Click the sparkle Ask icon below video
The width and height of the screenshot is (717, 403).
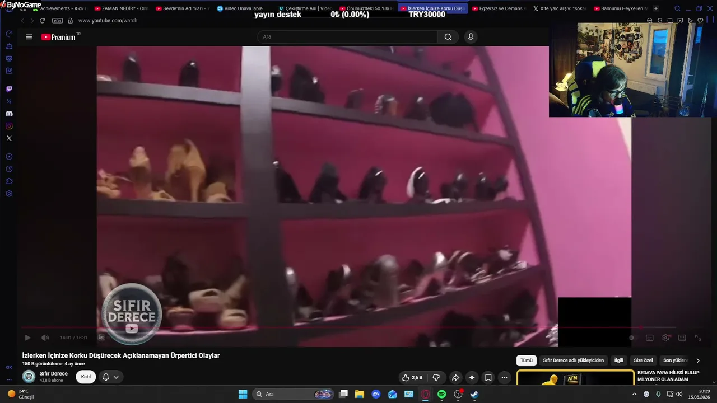472,377
